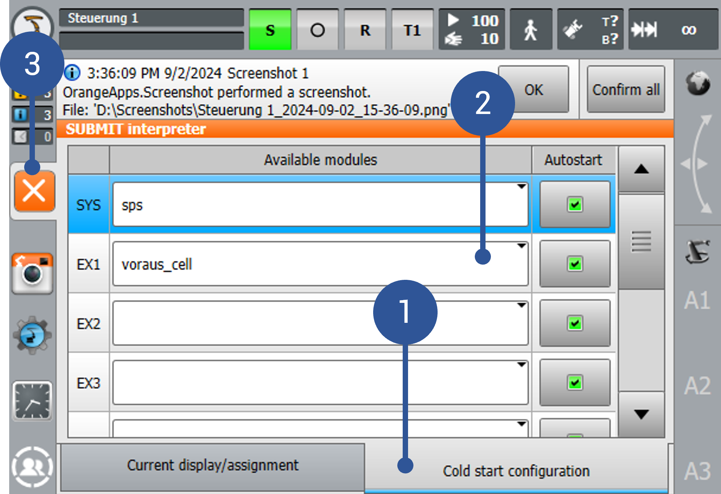Open user administration via the people icon

coord(32,466)
